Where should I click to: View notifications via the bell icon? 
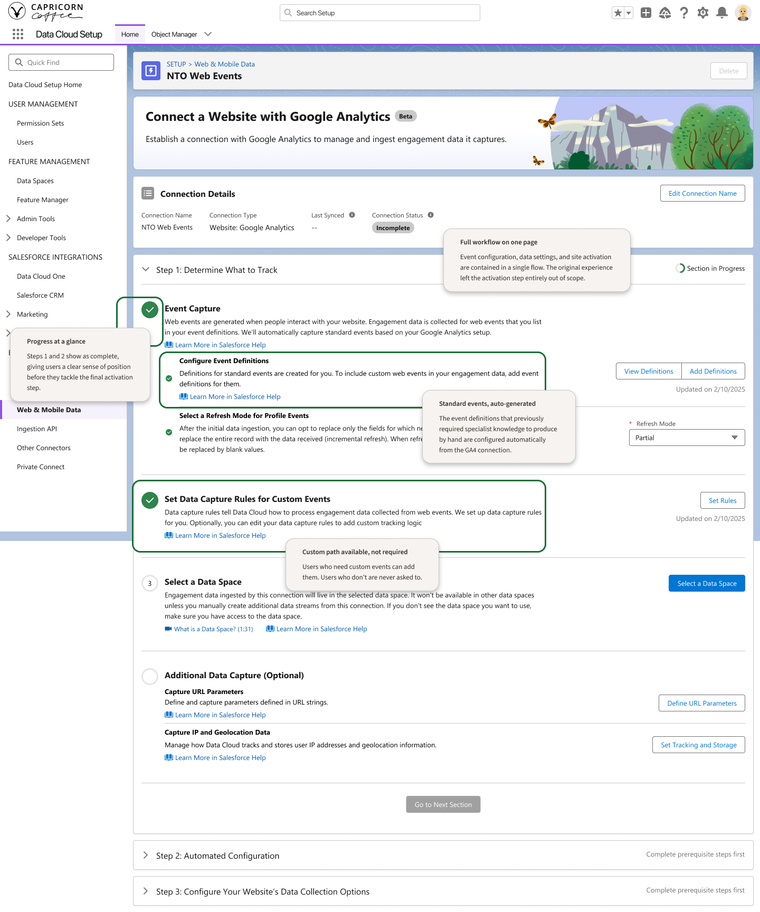click(x=722, y=13)
